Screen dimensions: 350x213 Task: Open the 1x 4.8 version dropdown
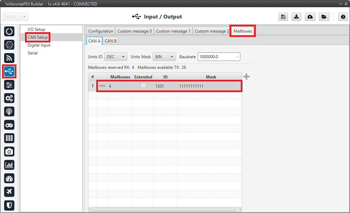[x=15, y=17]
